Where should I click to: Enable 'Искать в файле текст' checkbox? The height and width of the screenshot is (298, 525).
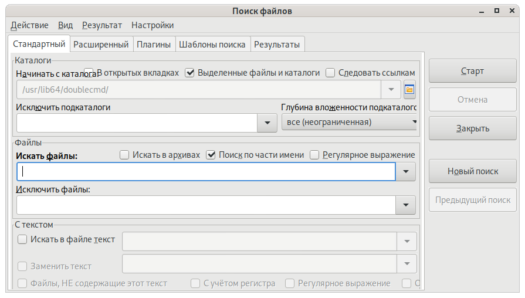coord(23,239)
